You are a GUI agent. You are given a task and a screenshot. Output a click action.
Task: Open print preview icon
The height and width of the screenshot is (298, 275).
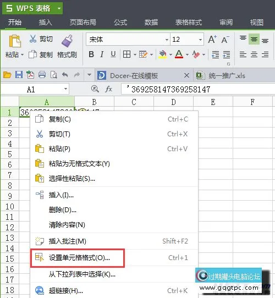pyautogui.click(x=54, y=75)
